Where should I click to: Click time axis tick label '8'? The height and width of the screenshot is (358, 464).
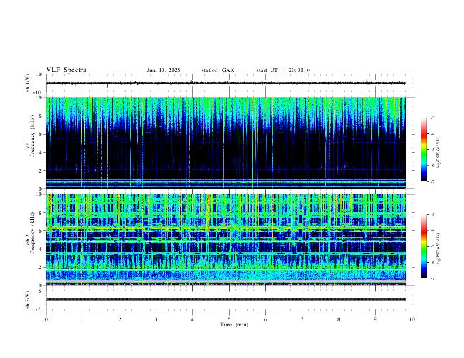click(339, 319)
